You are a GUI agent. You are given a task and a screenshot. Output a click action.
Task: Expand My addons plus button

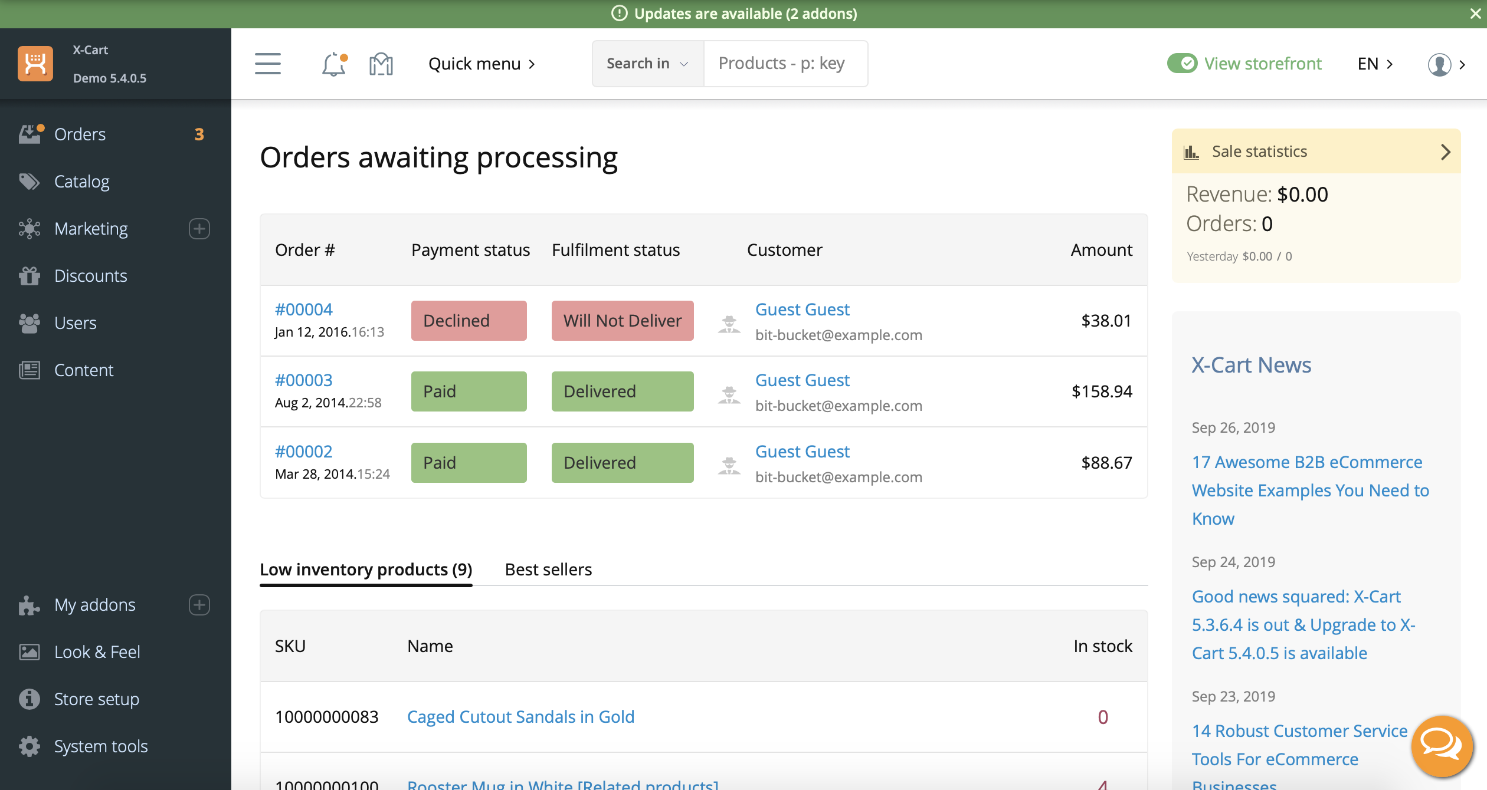(x=199, y=605)
